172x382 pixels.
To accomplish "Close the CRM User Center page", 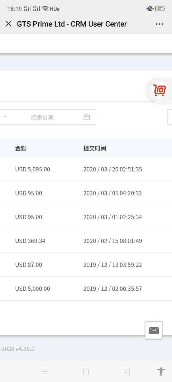I will tap(9, 24).
